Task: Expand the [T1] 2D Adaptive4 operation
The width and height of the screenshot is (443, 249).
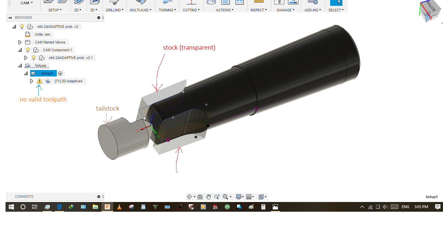Action: (x=31, y=81)
